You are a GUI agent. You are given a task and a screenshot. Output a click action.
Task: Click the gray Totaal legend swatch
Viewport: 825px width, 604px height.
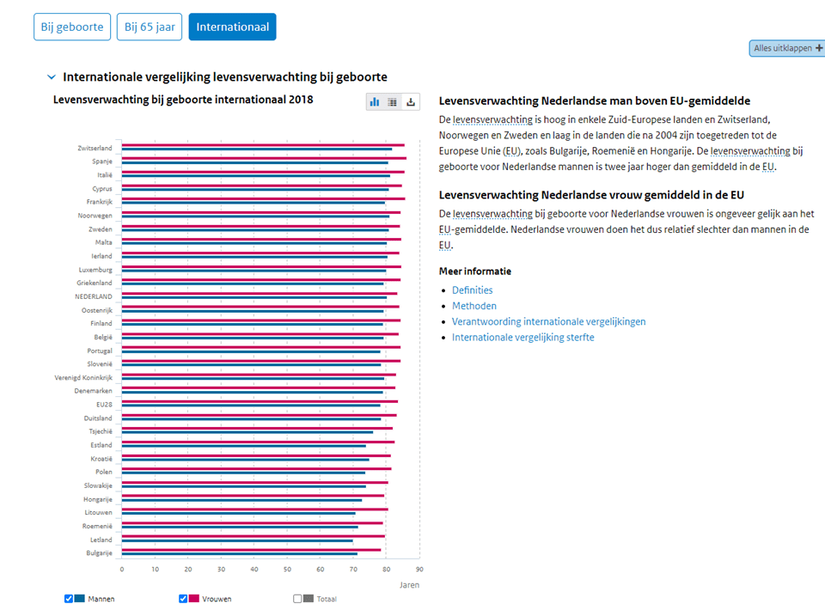(x=309, y=598)
